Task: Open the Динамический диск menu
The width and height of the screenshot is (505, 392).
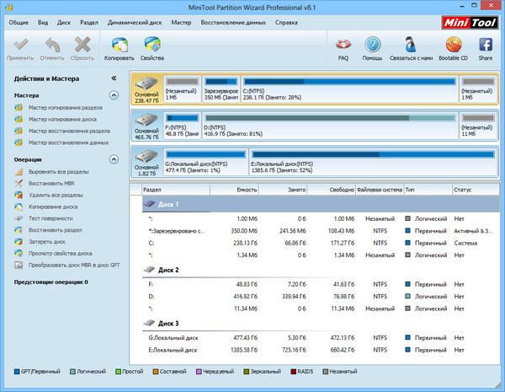Action: [135, 23]
